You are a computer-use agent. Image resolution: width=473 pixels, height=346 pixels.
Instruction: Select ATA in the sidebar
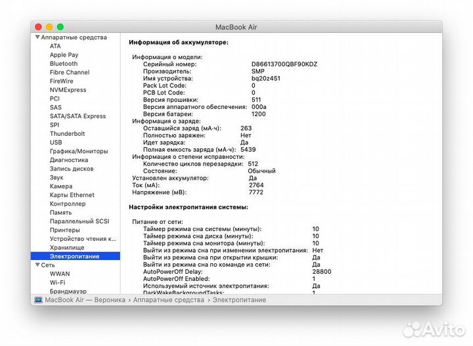tap(55, 46)
